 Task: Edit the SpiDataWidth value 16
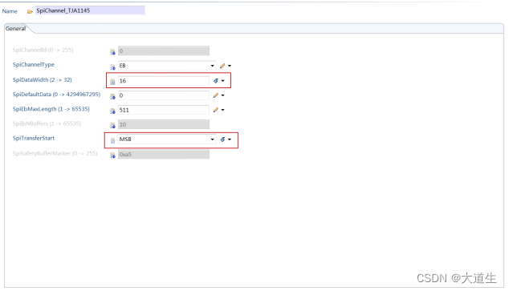[x=164, y=81]
